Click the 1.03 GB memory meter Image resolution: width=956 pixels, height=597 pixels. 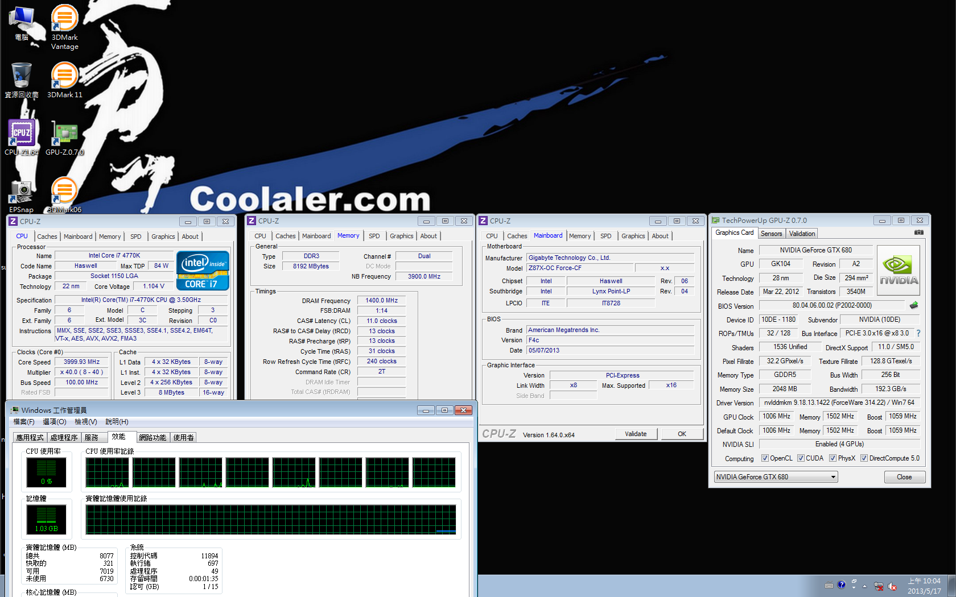(x=46, y=520)
